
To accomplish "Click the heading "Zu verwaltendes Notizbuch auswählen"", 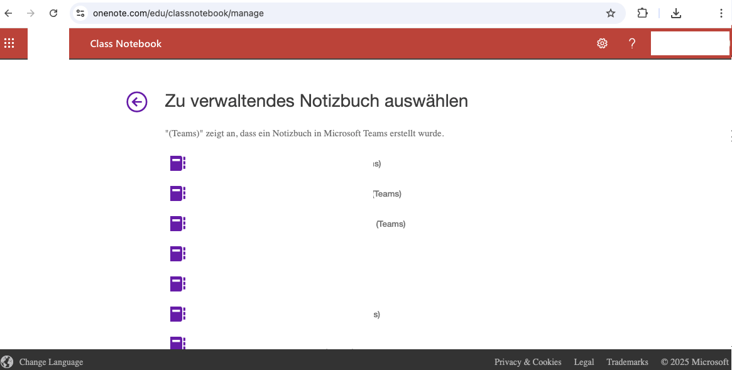I will [x=316, y=101].
